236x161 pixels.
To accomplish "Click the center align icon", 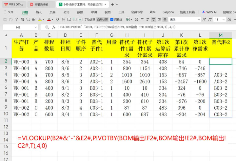I will pyautogui.click(x=153, y=20).
